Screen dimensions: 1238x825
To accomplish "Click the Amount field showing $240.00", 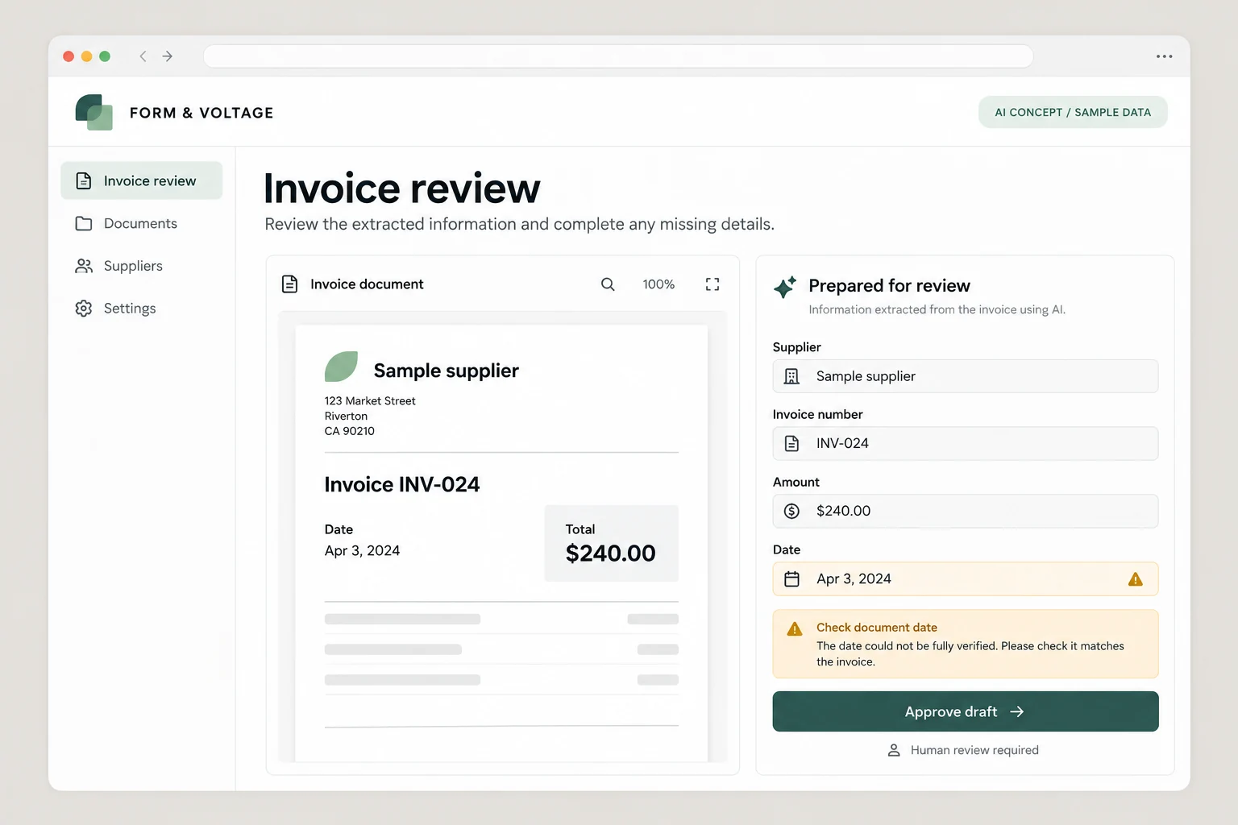I will [966, 511].
